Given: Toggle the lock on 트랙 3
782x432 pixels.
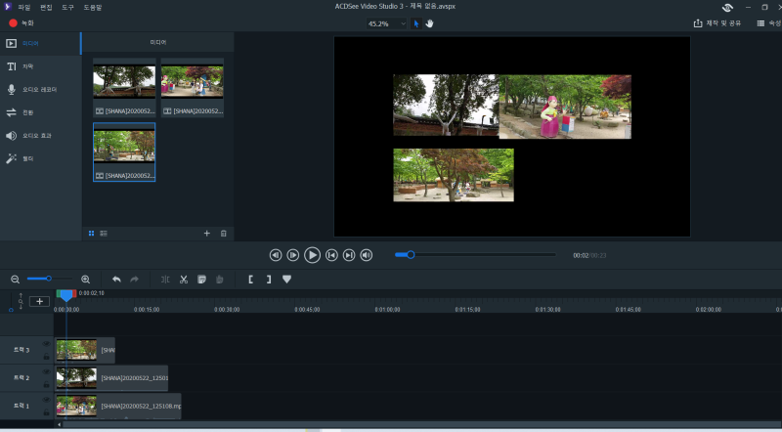Looking at the screenshot, I should pyautogui.click(x=46, y=356).
